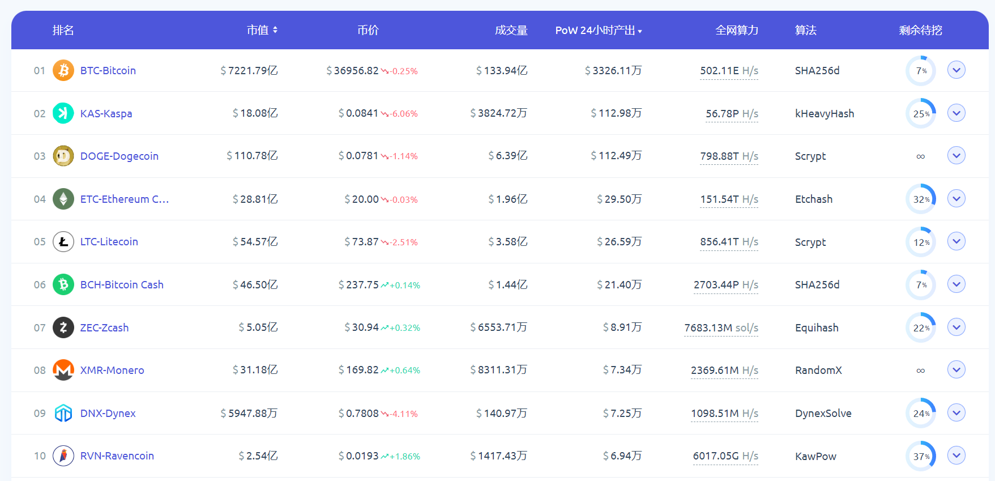Click the Dynex blue cube icon

pyautogui.click(x=63, y=413)
